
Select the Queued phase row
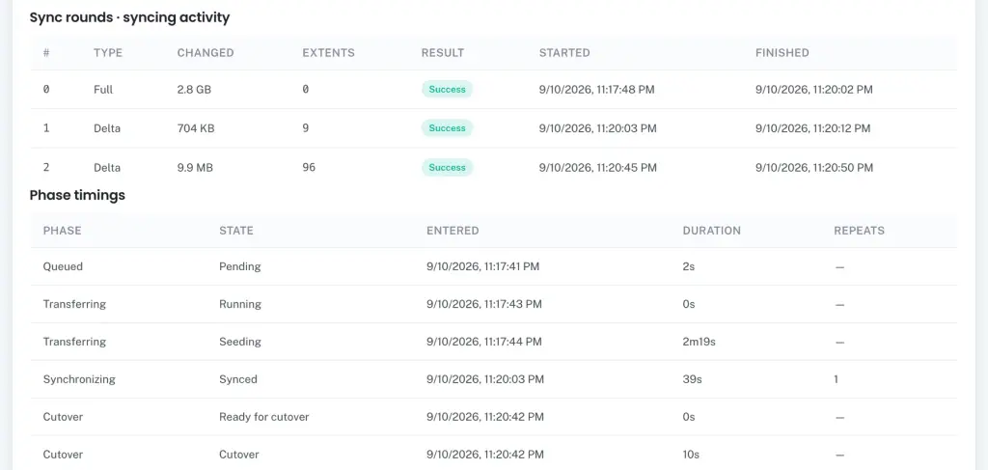coord(493,266)
